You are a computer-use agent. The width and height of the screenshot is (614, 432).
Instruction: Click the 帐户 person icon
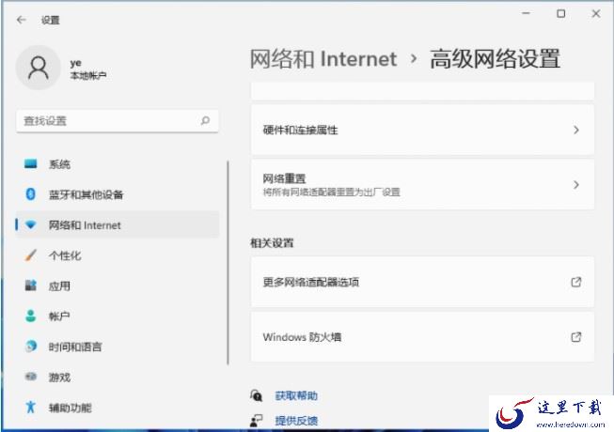point(30,316)
